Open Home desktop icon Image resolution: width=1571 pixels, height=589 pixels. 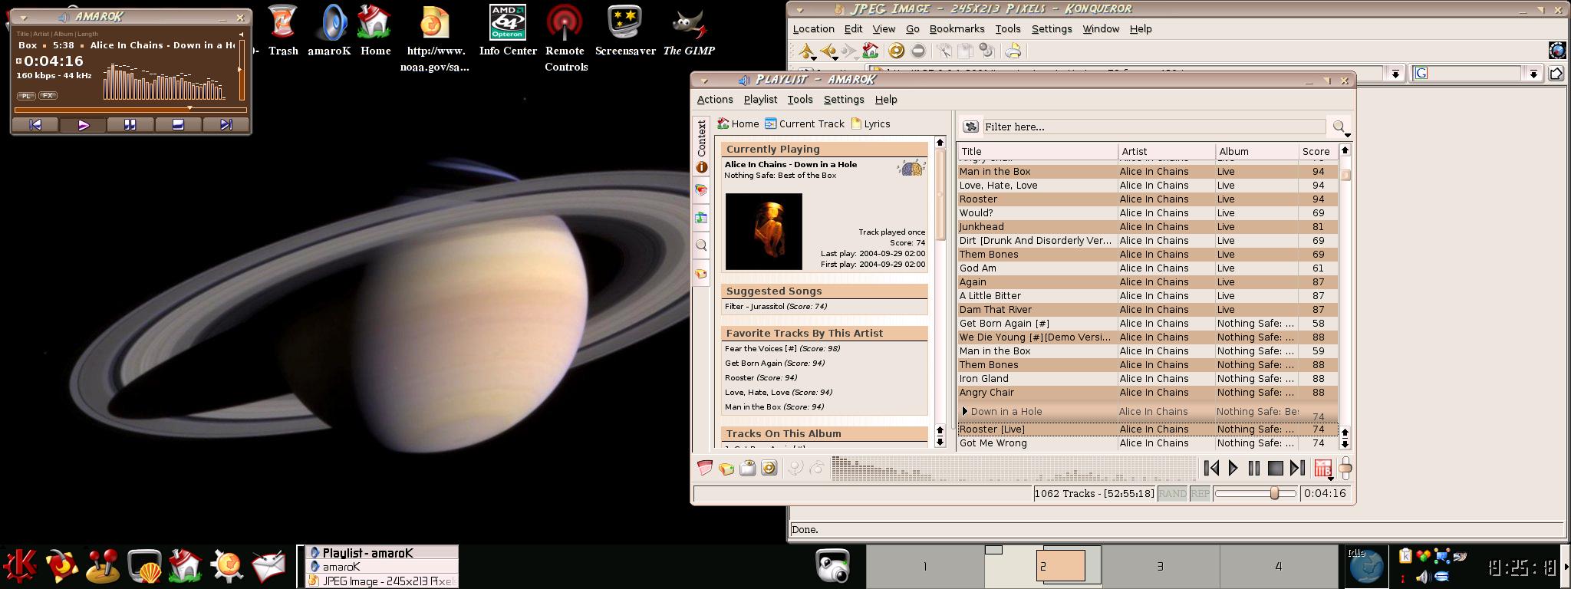(375, 31)
